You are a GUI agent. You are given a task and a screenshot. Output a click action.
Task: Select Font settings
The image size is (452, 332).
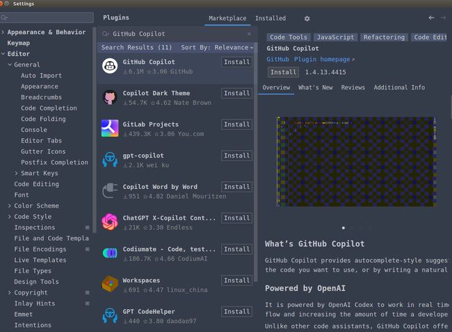(22, 195)
